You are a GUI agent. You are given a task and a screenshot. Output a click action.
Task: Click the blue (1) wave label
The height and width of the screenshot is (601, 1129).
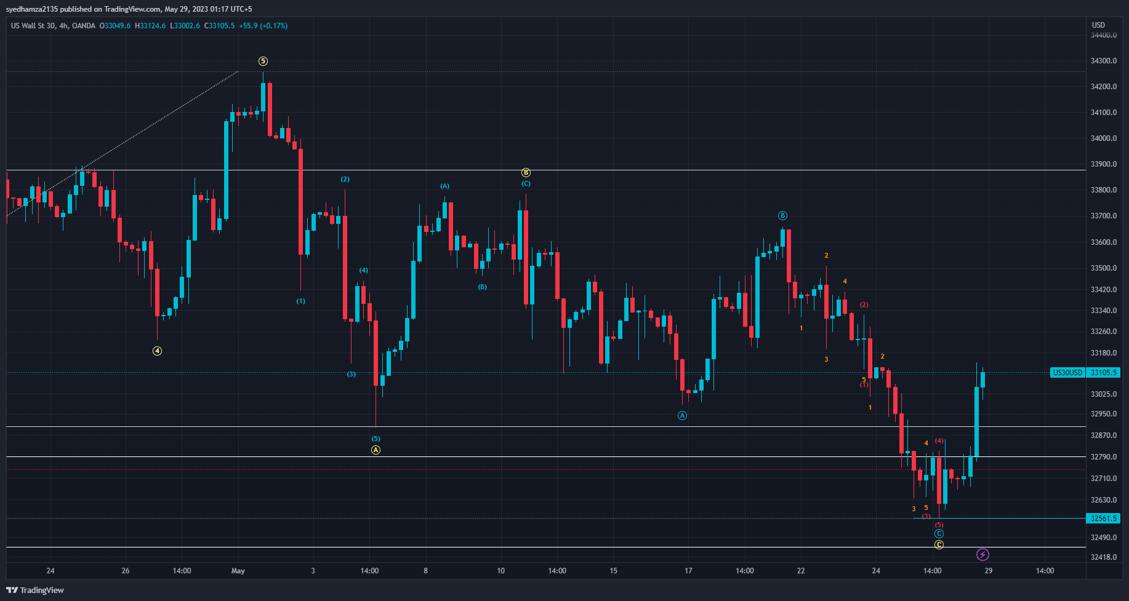coord(300,301)
